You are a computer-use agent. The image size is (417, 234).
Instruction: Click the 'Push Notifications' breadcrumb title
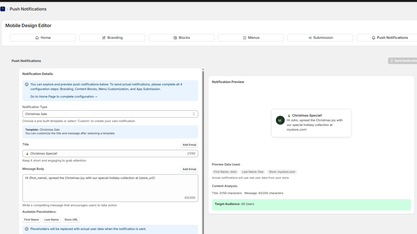(28, 9)
